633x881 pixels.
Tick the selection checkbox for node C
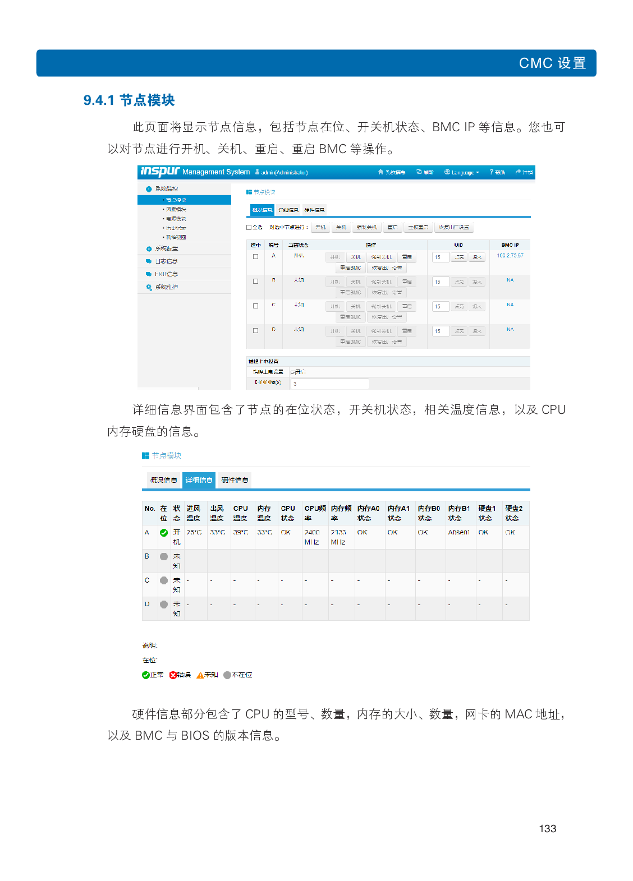(255, 306)
